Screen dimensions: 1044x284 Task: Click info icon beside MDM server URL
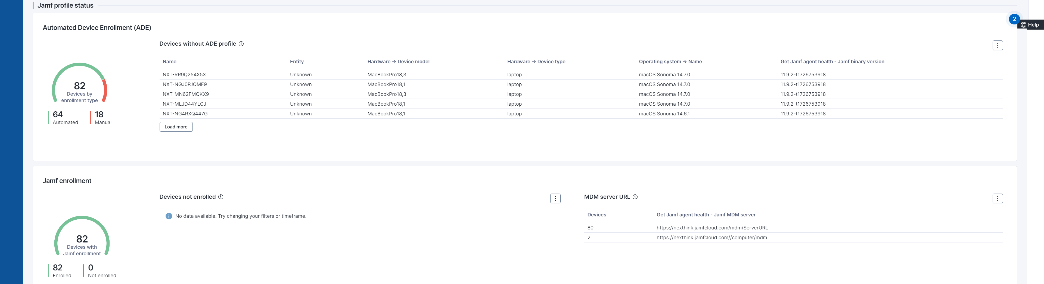point(635,197)
